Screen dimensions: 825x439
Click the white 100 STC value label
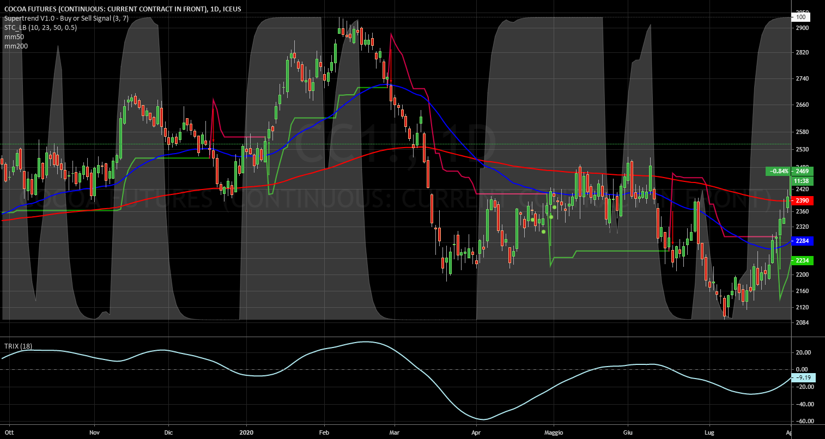[801, 17]
